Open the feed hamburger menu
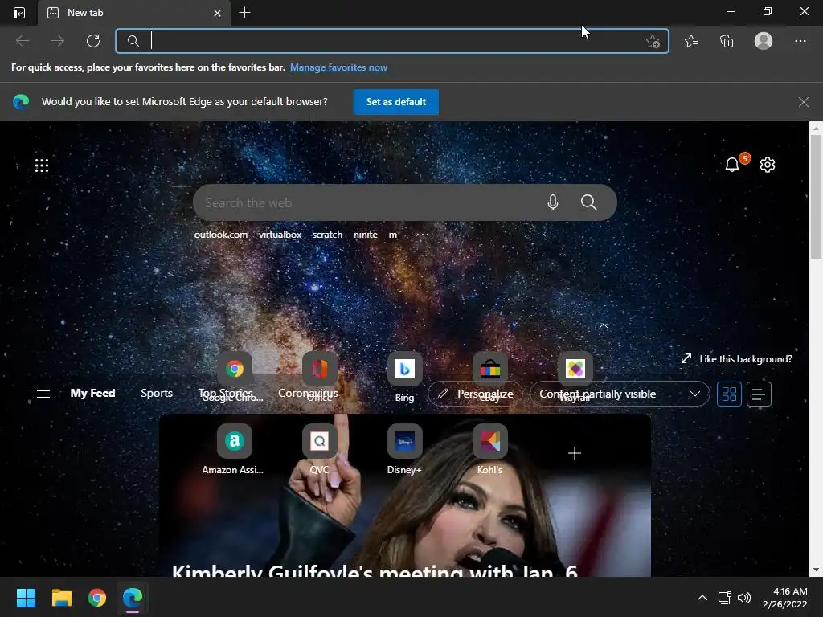The width and height of the screenshot is (823, 617). click(43, 394)
